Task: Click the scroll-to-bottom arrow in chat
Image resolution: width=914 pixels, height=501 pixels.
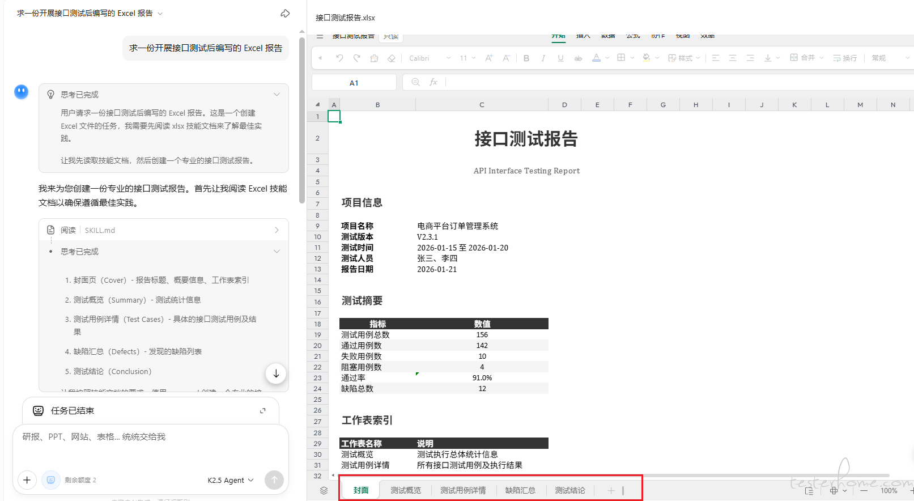Action: pos(276,373)
